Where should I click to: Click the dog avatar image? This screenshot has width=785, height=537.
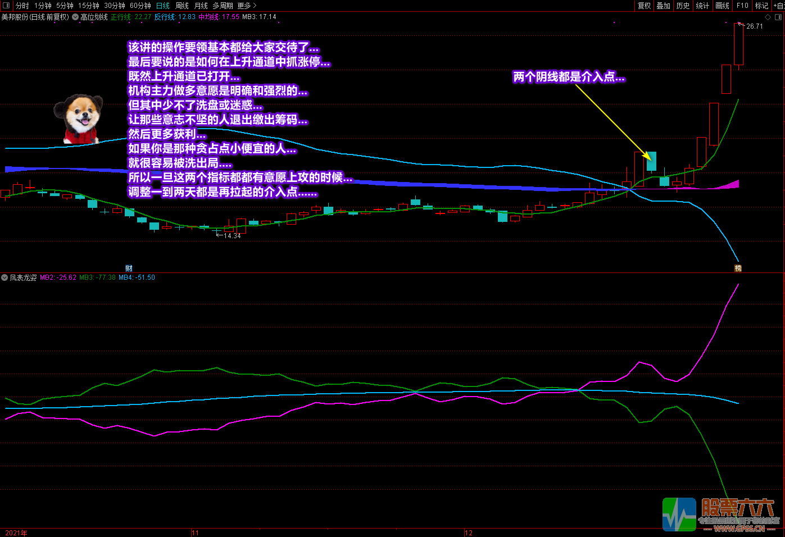click(x=81, y=119)
